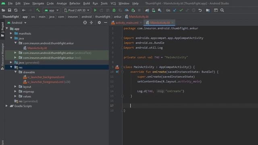Click the override gutter icon beside override fun onCreate
Viewport: 258px width, 145px height.
coord(117,72)
